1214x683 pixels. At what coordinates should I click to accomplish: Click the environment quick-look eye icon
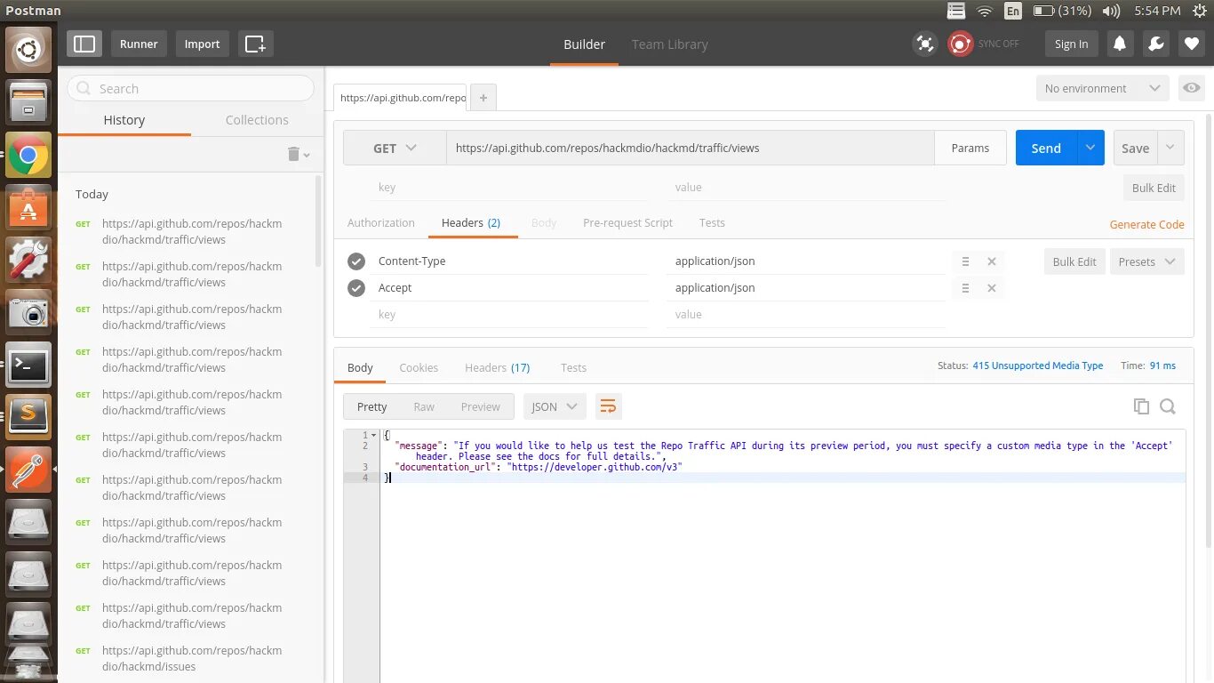(x=1192, y=88)
